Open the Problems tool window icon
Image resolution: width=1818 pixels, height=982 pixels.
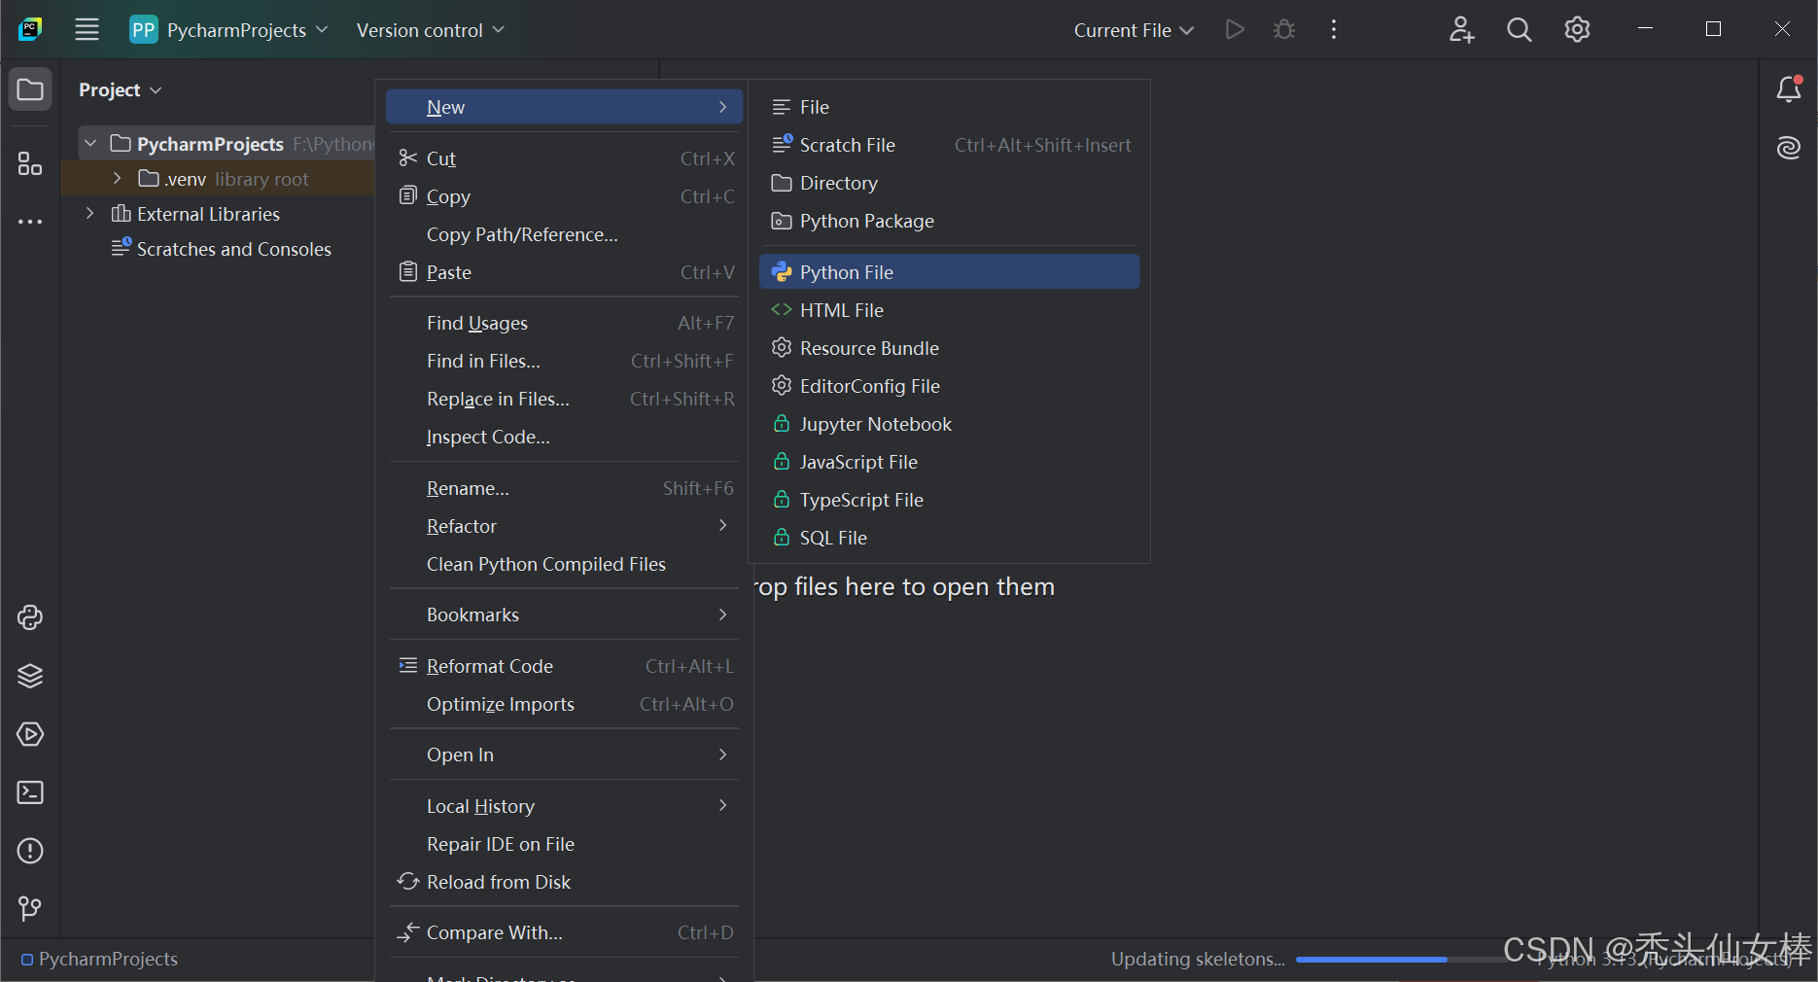coord(30,851)
